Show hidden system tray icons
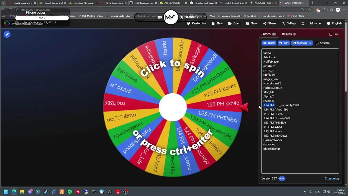The image size is (348, 196). point(304,192)
